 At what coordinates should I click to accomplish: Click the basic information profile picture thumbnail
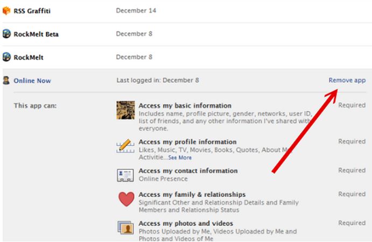pos(125,110)
